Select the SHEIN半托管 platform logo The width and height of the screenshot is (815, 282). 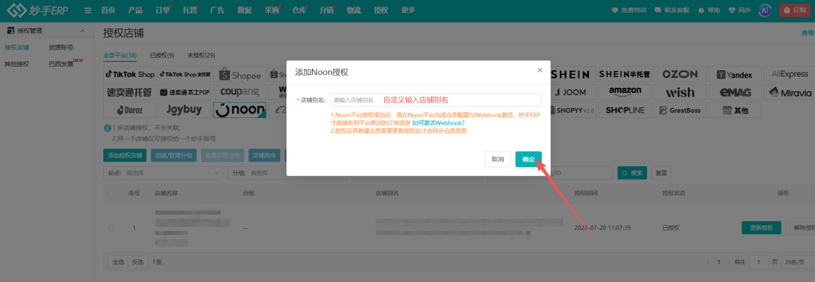[x=625, y=74]
